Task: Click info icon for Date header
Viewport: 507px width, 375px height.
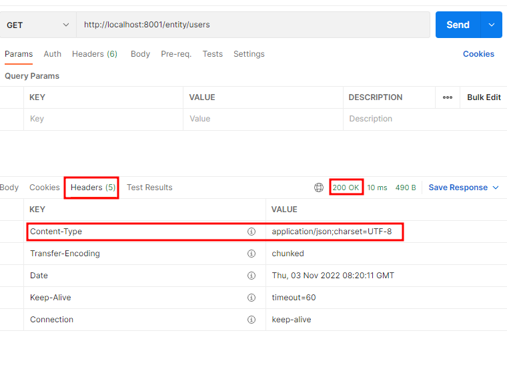Action: click(x=251, y=276)
